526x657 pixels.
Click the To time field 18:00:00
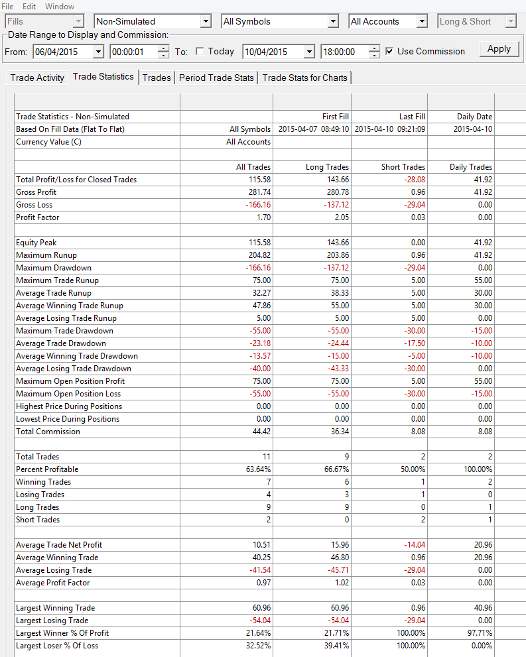point(344,52)
